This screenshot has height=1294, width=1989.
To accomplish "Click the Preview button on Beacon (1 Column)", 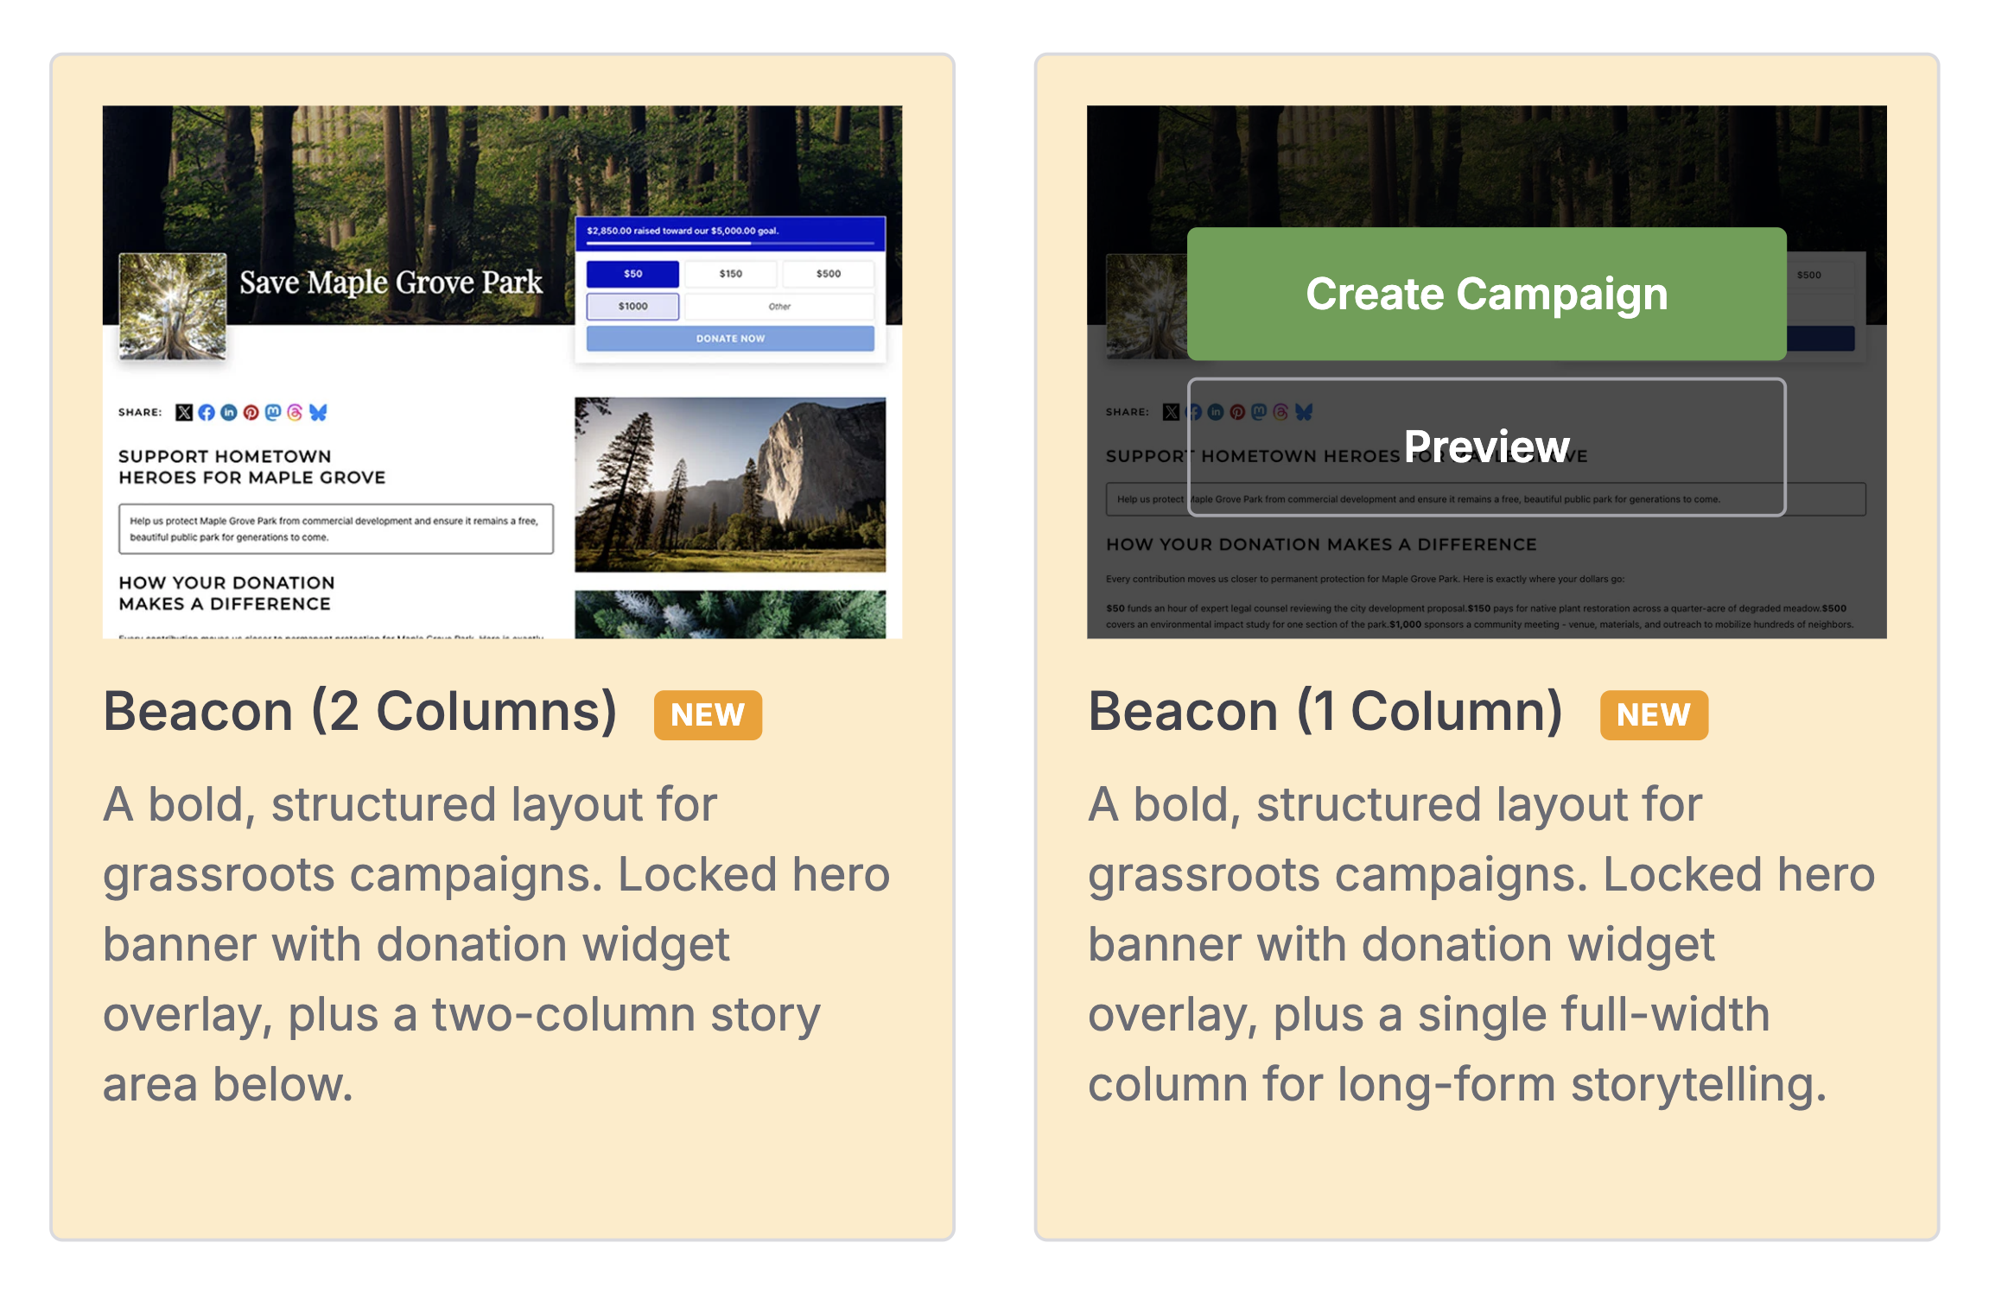I will coord(1486,447).
